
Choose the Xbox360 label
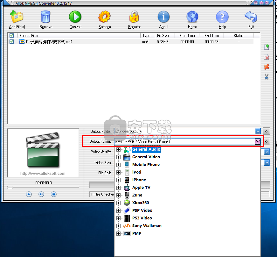(141, 203)
